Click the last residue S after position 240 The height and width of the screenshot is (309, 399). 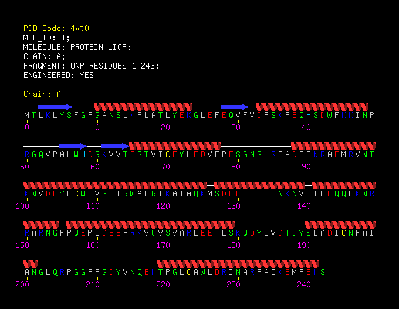[323, 272]
